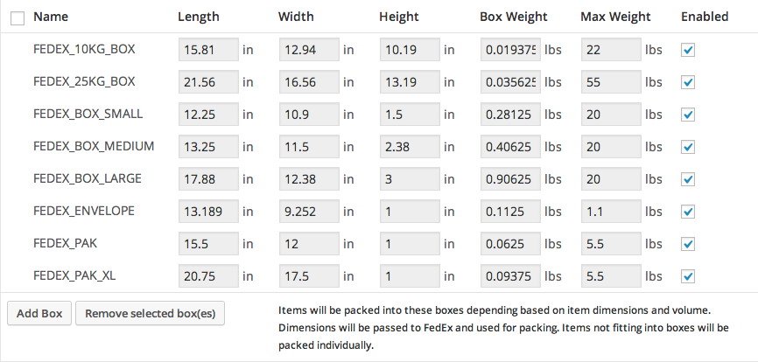
Task: Click Max Weight field for FEDEX_PAK
Action: [x=611, y=244]
